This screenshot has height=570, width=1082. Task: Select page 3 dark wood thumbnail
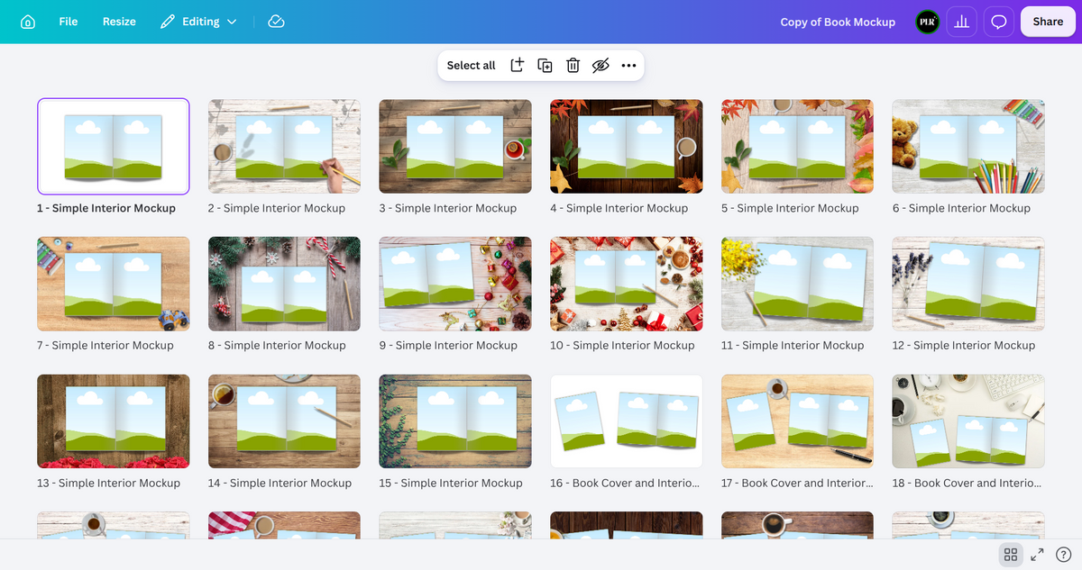[x=455, y=146]
